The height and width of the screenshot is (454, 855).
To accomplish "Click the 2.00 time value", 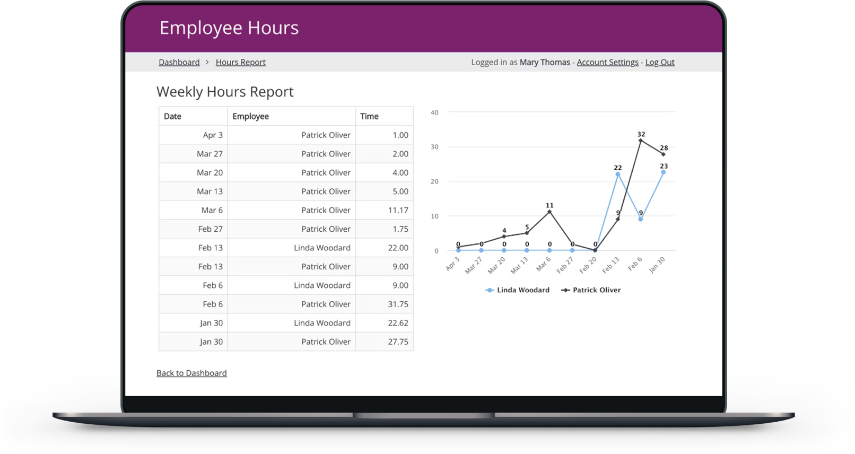I will pos(400,154).
